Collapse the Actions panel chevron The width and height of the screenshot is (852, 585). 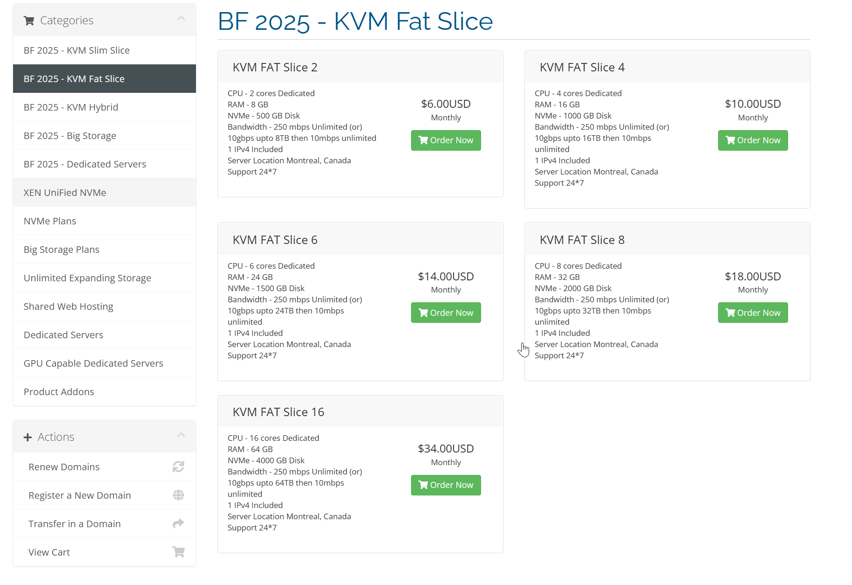181,435
